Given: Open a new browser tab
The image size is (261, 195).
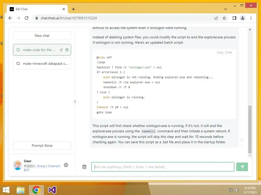Looking at the screenshot, I should tap(73, 9).
